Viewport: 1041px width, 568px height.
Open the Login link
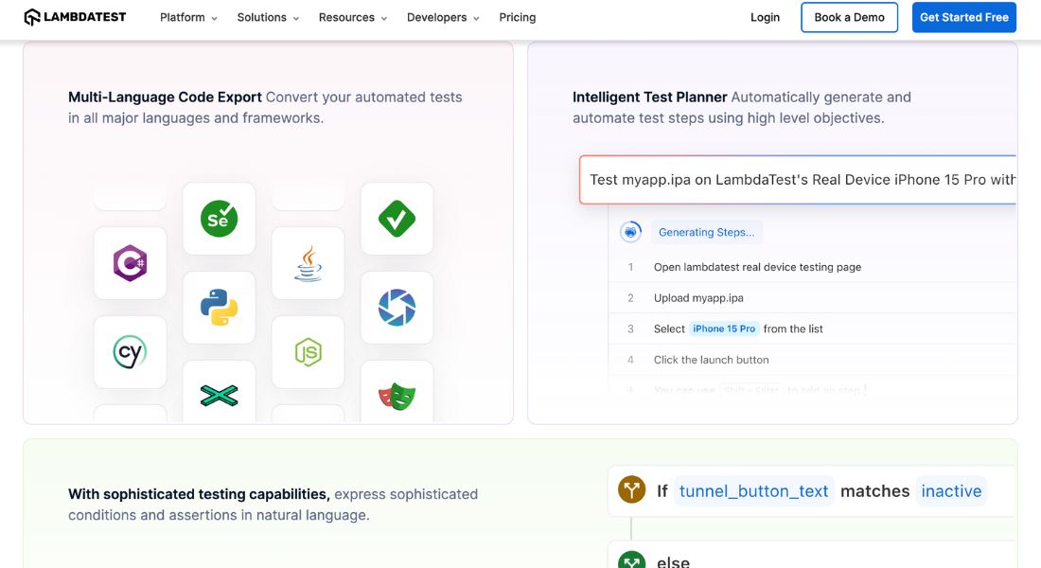point(765,17)
